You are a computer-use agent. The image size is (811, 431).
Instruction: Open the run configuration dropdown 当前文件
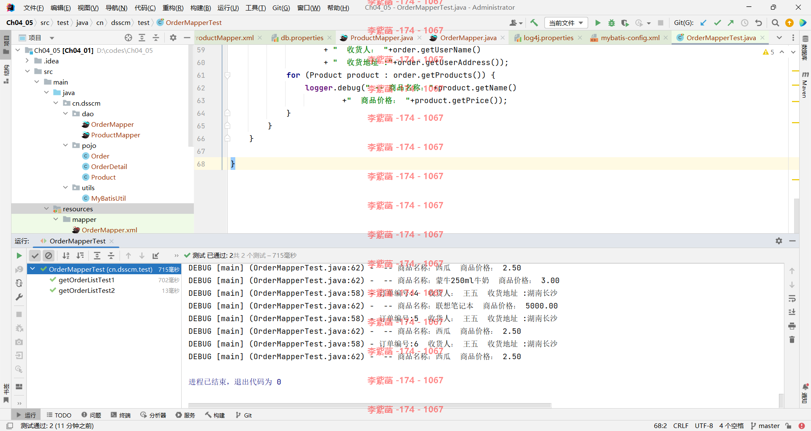(x=566, y=23)
